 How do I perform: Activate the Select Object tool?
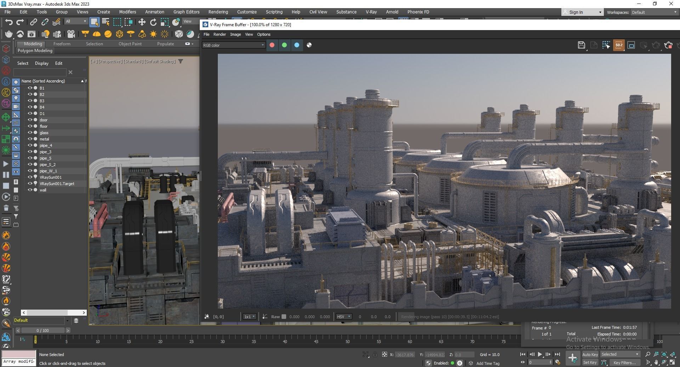tap(94, 22)
